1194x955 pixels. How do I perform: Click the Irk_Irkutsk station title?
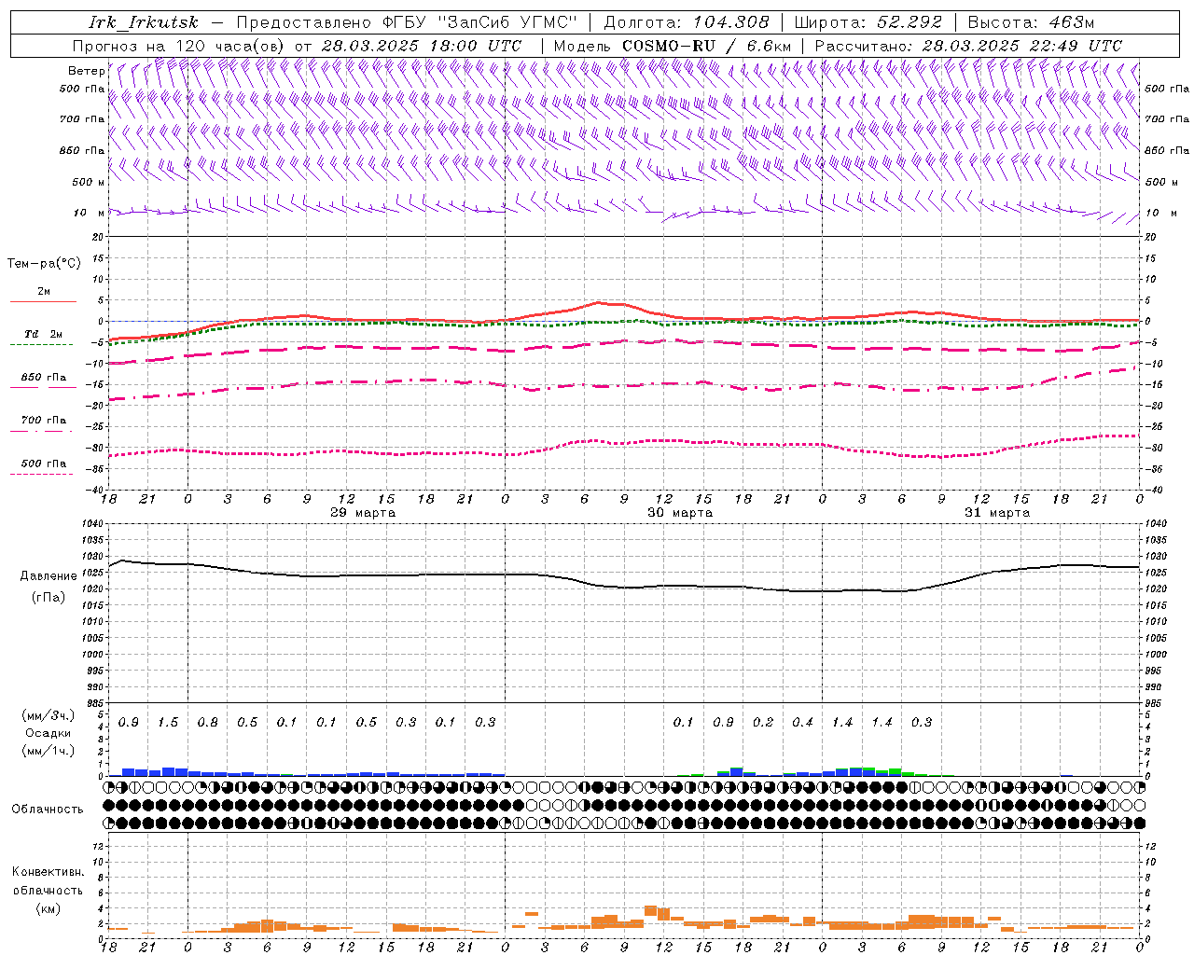coord(144,22)
